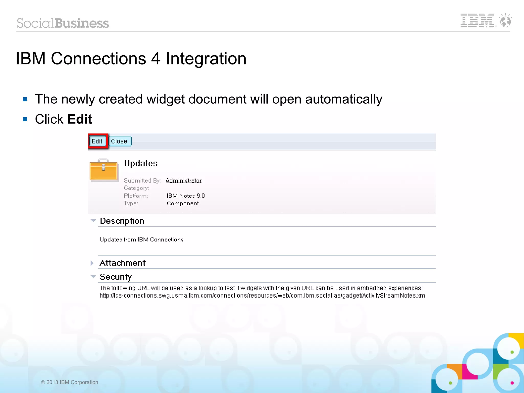Click the IBM logo

pos(477,21)
